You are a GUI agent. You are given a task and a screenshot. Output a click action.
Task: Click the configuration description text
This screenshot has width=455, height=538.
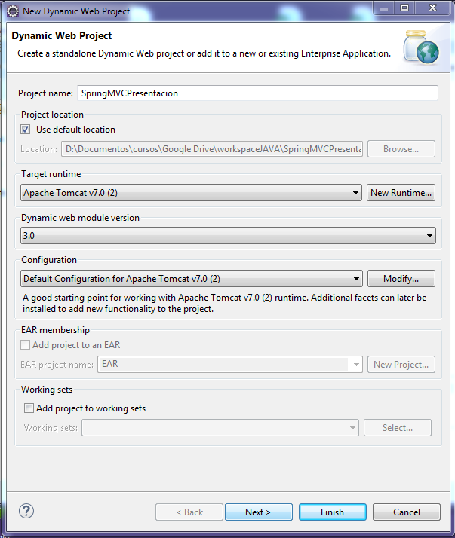pos(224,303)
